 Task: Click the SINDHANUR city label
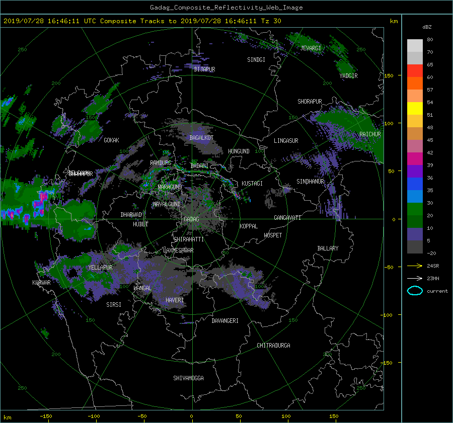[x=310, y=182]
